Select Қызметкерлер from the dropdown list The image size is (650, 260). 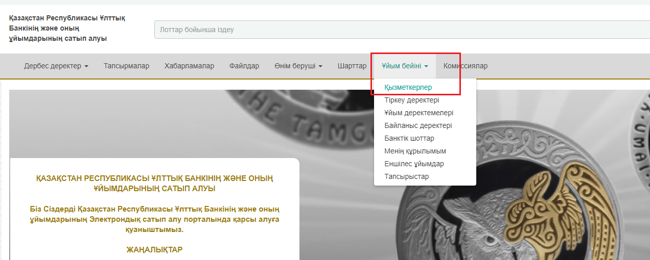tap(408, 87)
